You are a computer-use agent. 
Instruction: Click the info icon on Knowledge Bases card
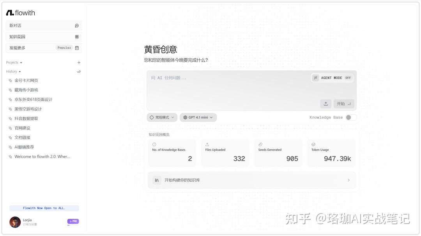(x=154, y=144)
